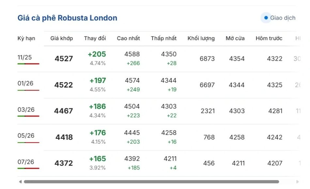The height and width of the screenshot is (189, 310).
Task: Open the 11/25 contract term
Action: pos(25,57)
